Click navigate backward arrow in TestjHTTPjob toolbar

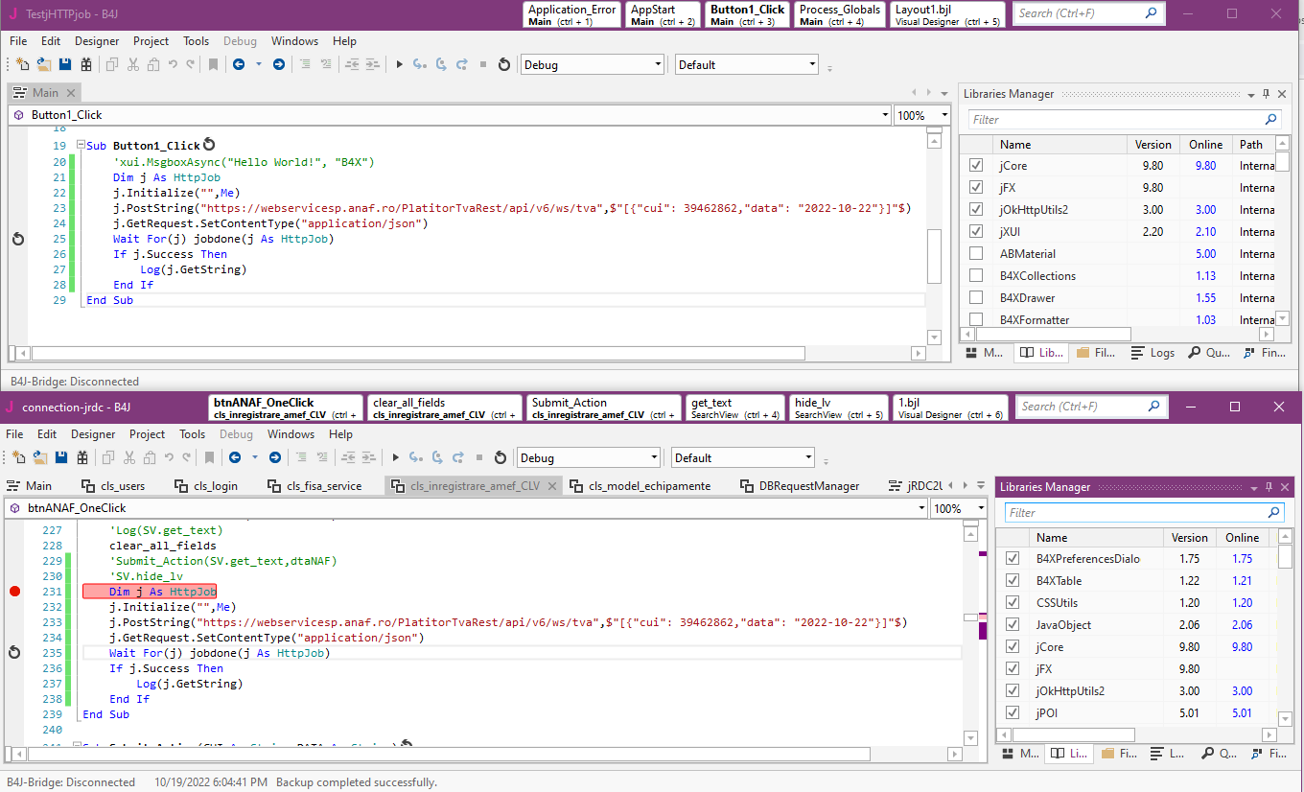(238, 64)
